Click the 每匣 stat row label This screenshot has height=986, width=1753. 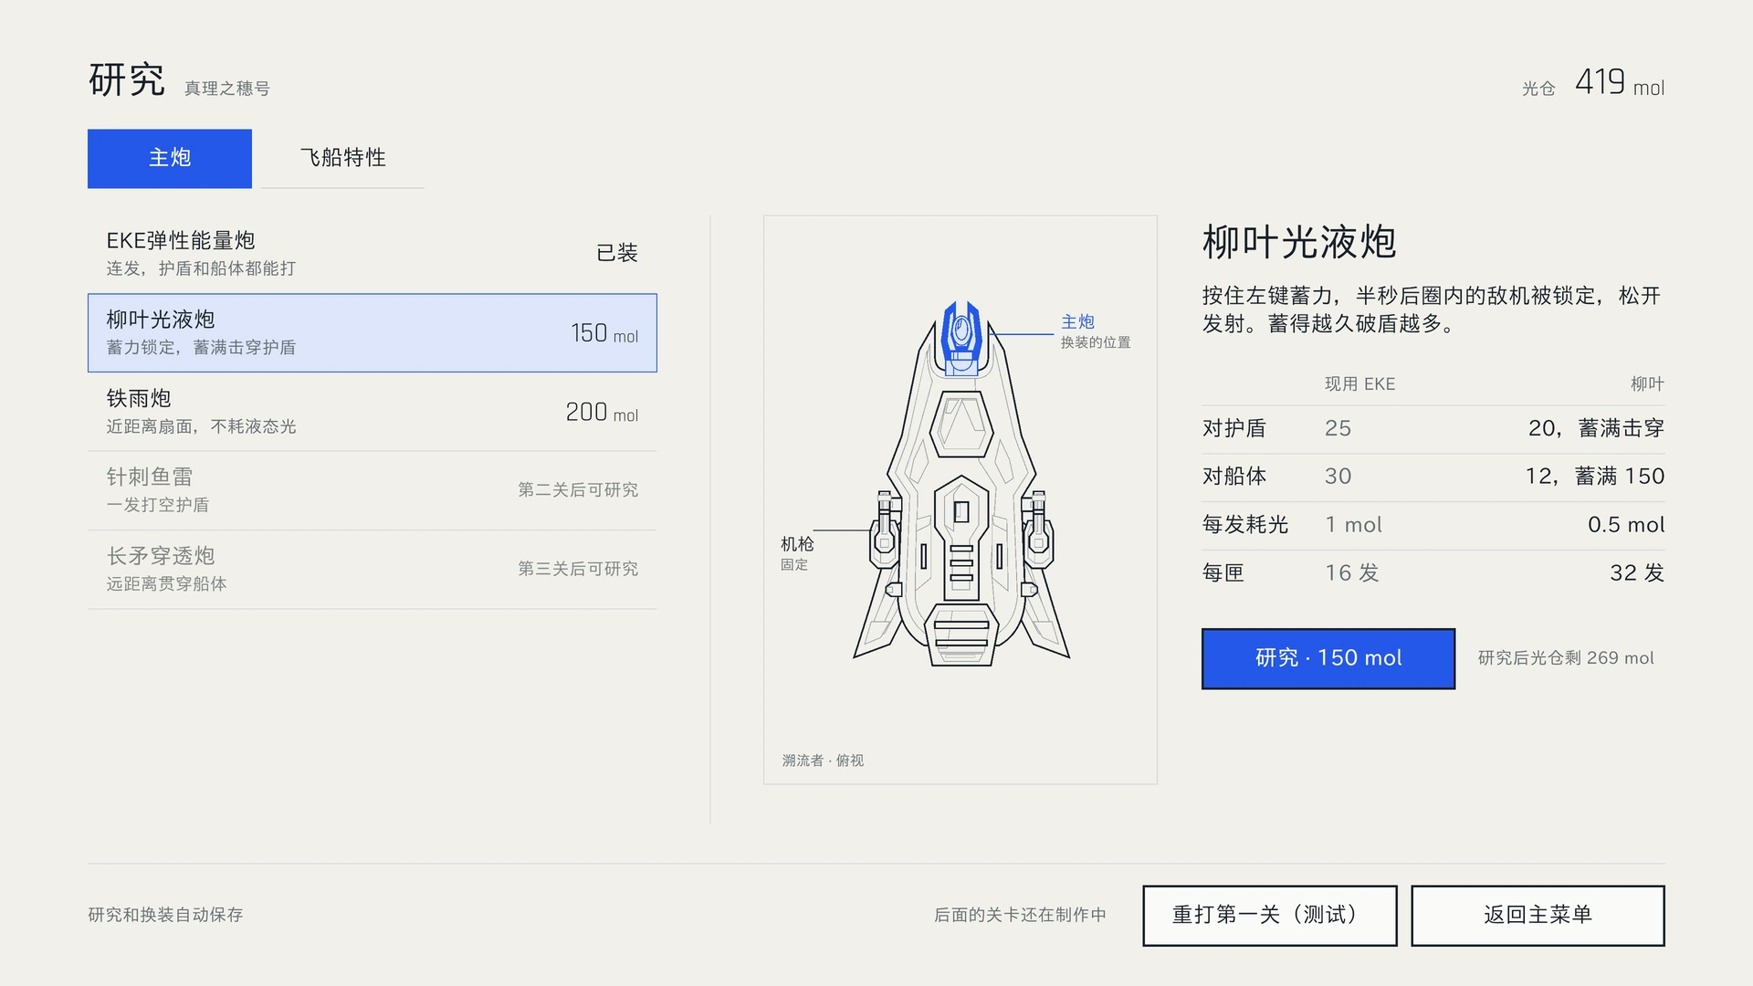pyautogui.click(x=1223, y=573)
